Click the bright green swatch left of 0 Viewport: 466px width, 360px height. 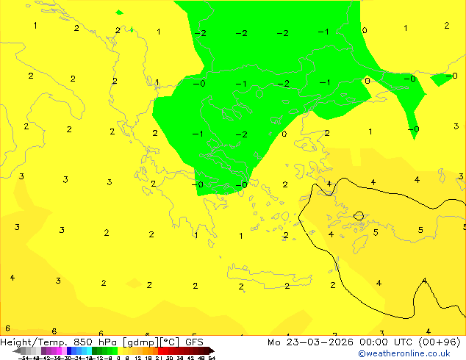click(115, 350)
